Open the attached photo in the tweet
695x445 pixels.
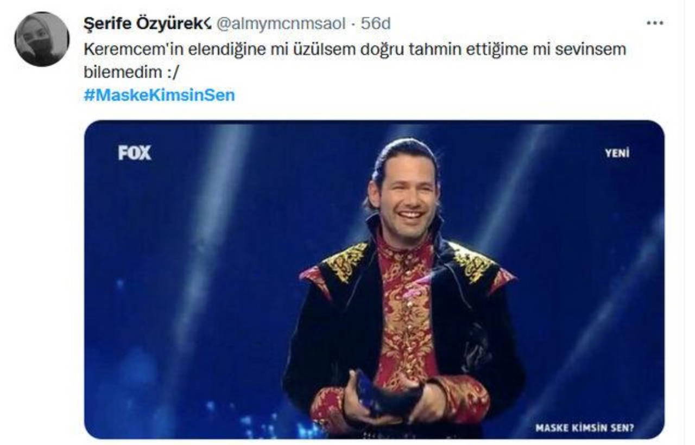[x=374, y=279]
